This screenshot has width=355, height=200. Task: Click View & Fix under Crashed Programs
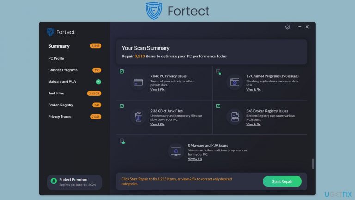click(253, 89)
